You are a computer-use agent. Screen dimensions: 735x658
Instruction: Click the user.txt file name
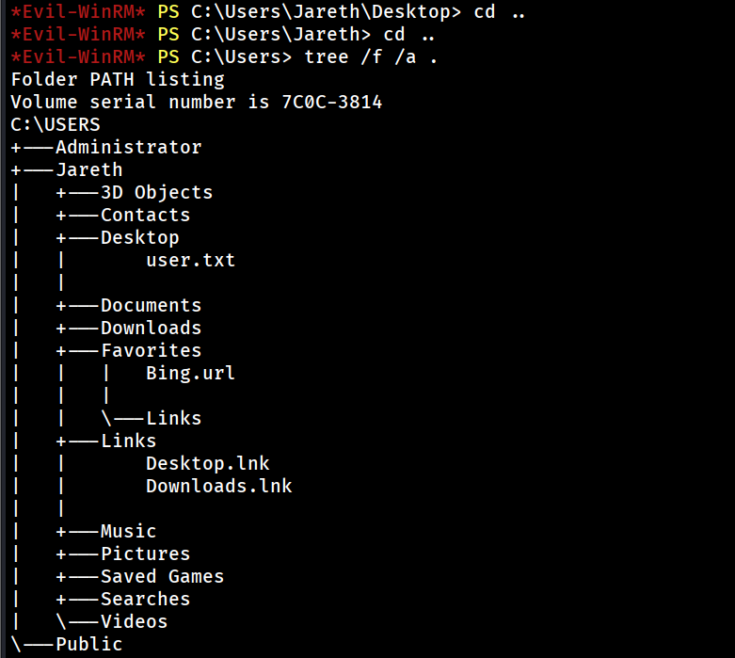pos(190,260)
